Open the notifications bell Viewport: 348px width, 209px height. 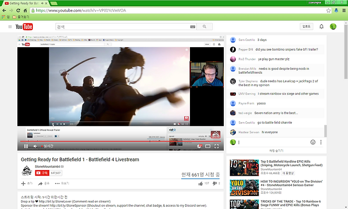coord(321,26)
